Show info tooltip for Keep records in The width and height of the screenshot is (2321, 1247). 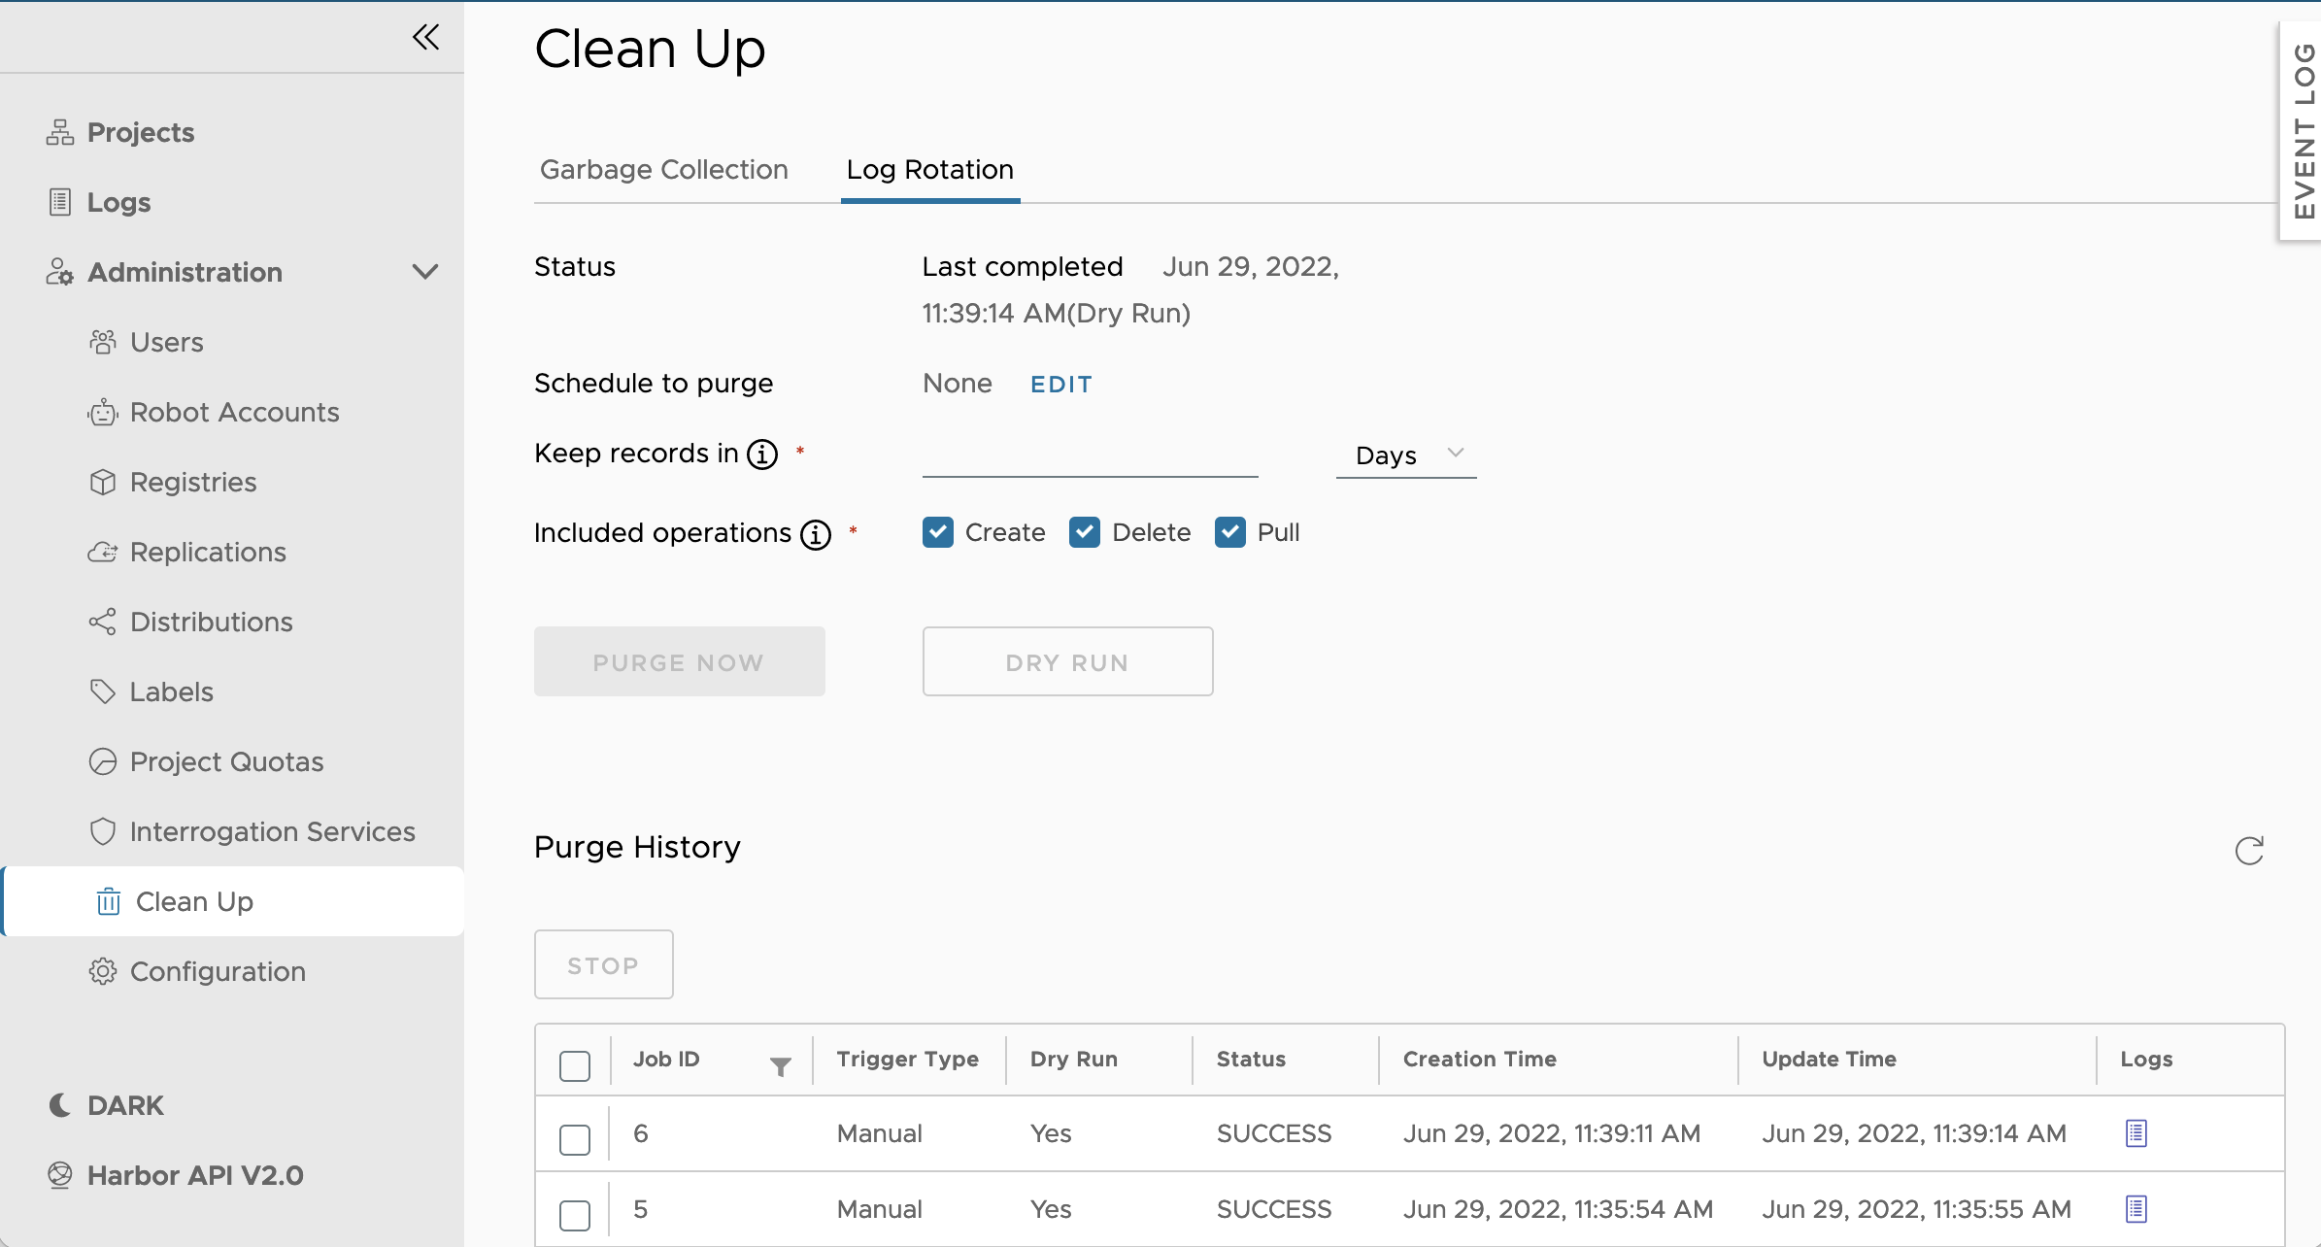click(762, 454)
